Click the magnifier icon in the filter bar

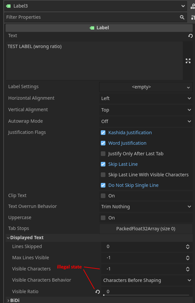(182, 17)
